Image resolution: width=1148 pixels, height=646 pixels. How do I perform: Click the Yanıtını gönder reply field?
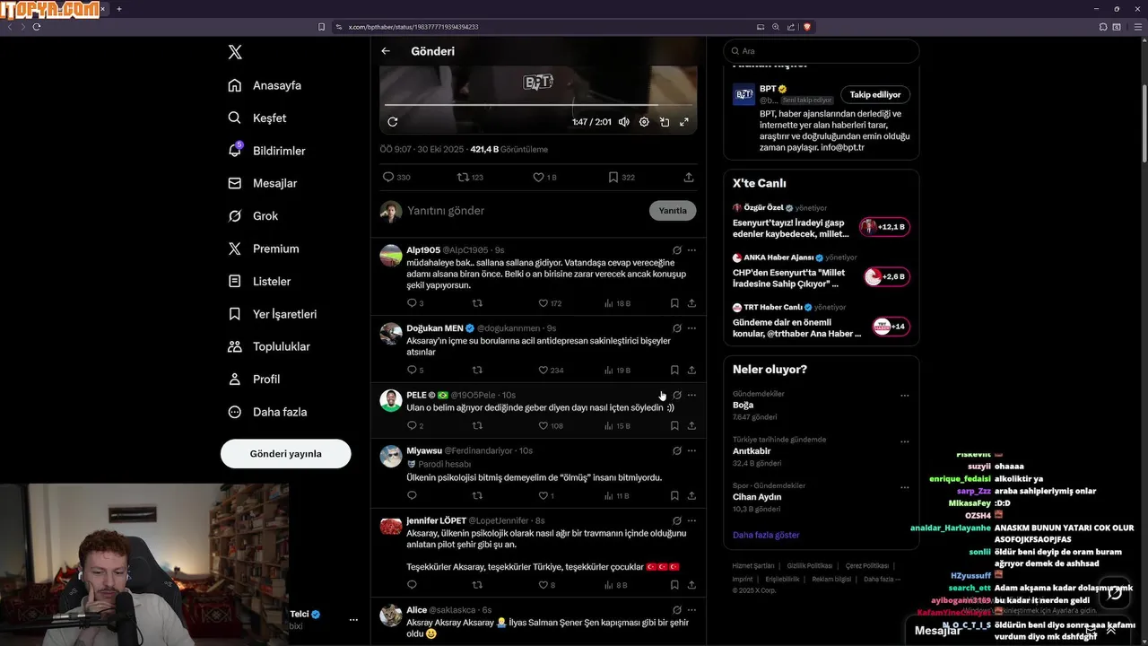525,211
